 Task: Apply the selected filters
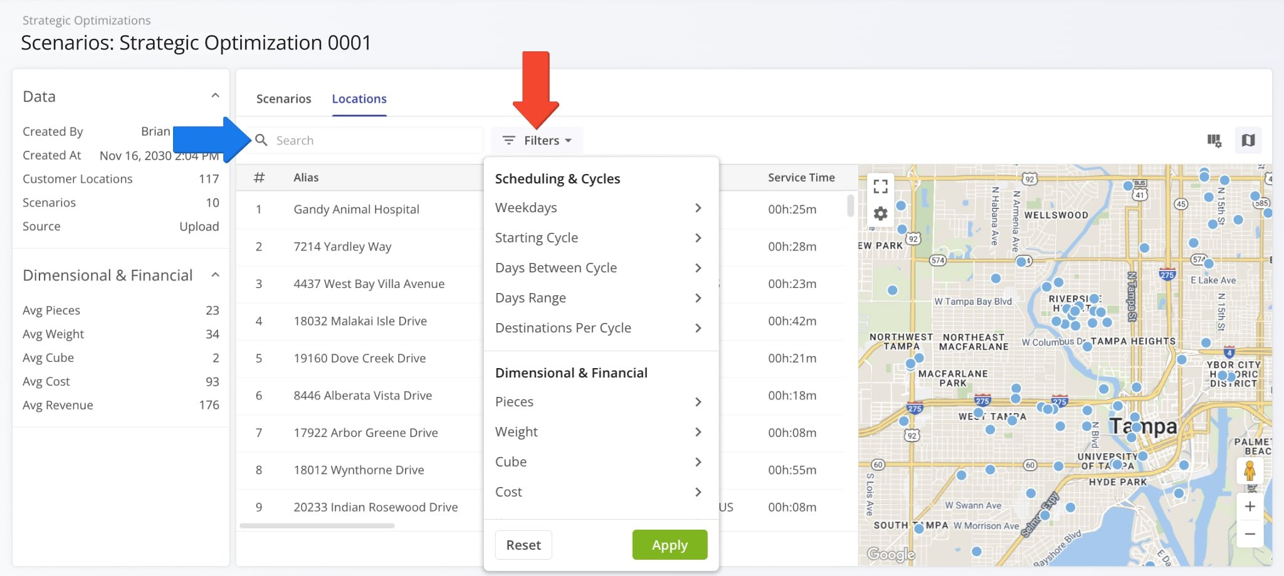(x=669, y=545)
